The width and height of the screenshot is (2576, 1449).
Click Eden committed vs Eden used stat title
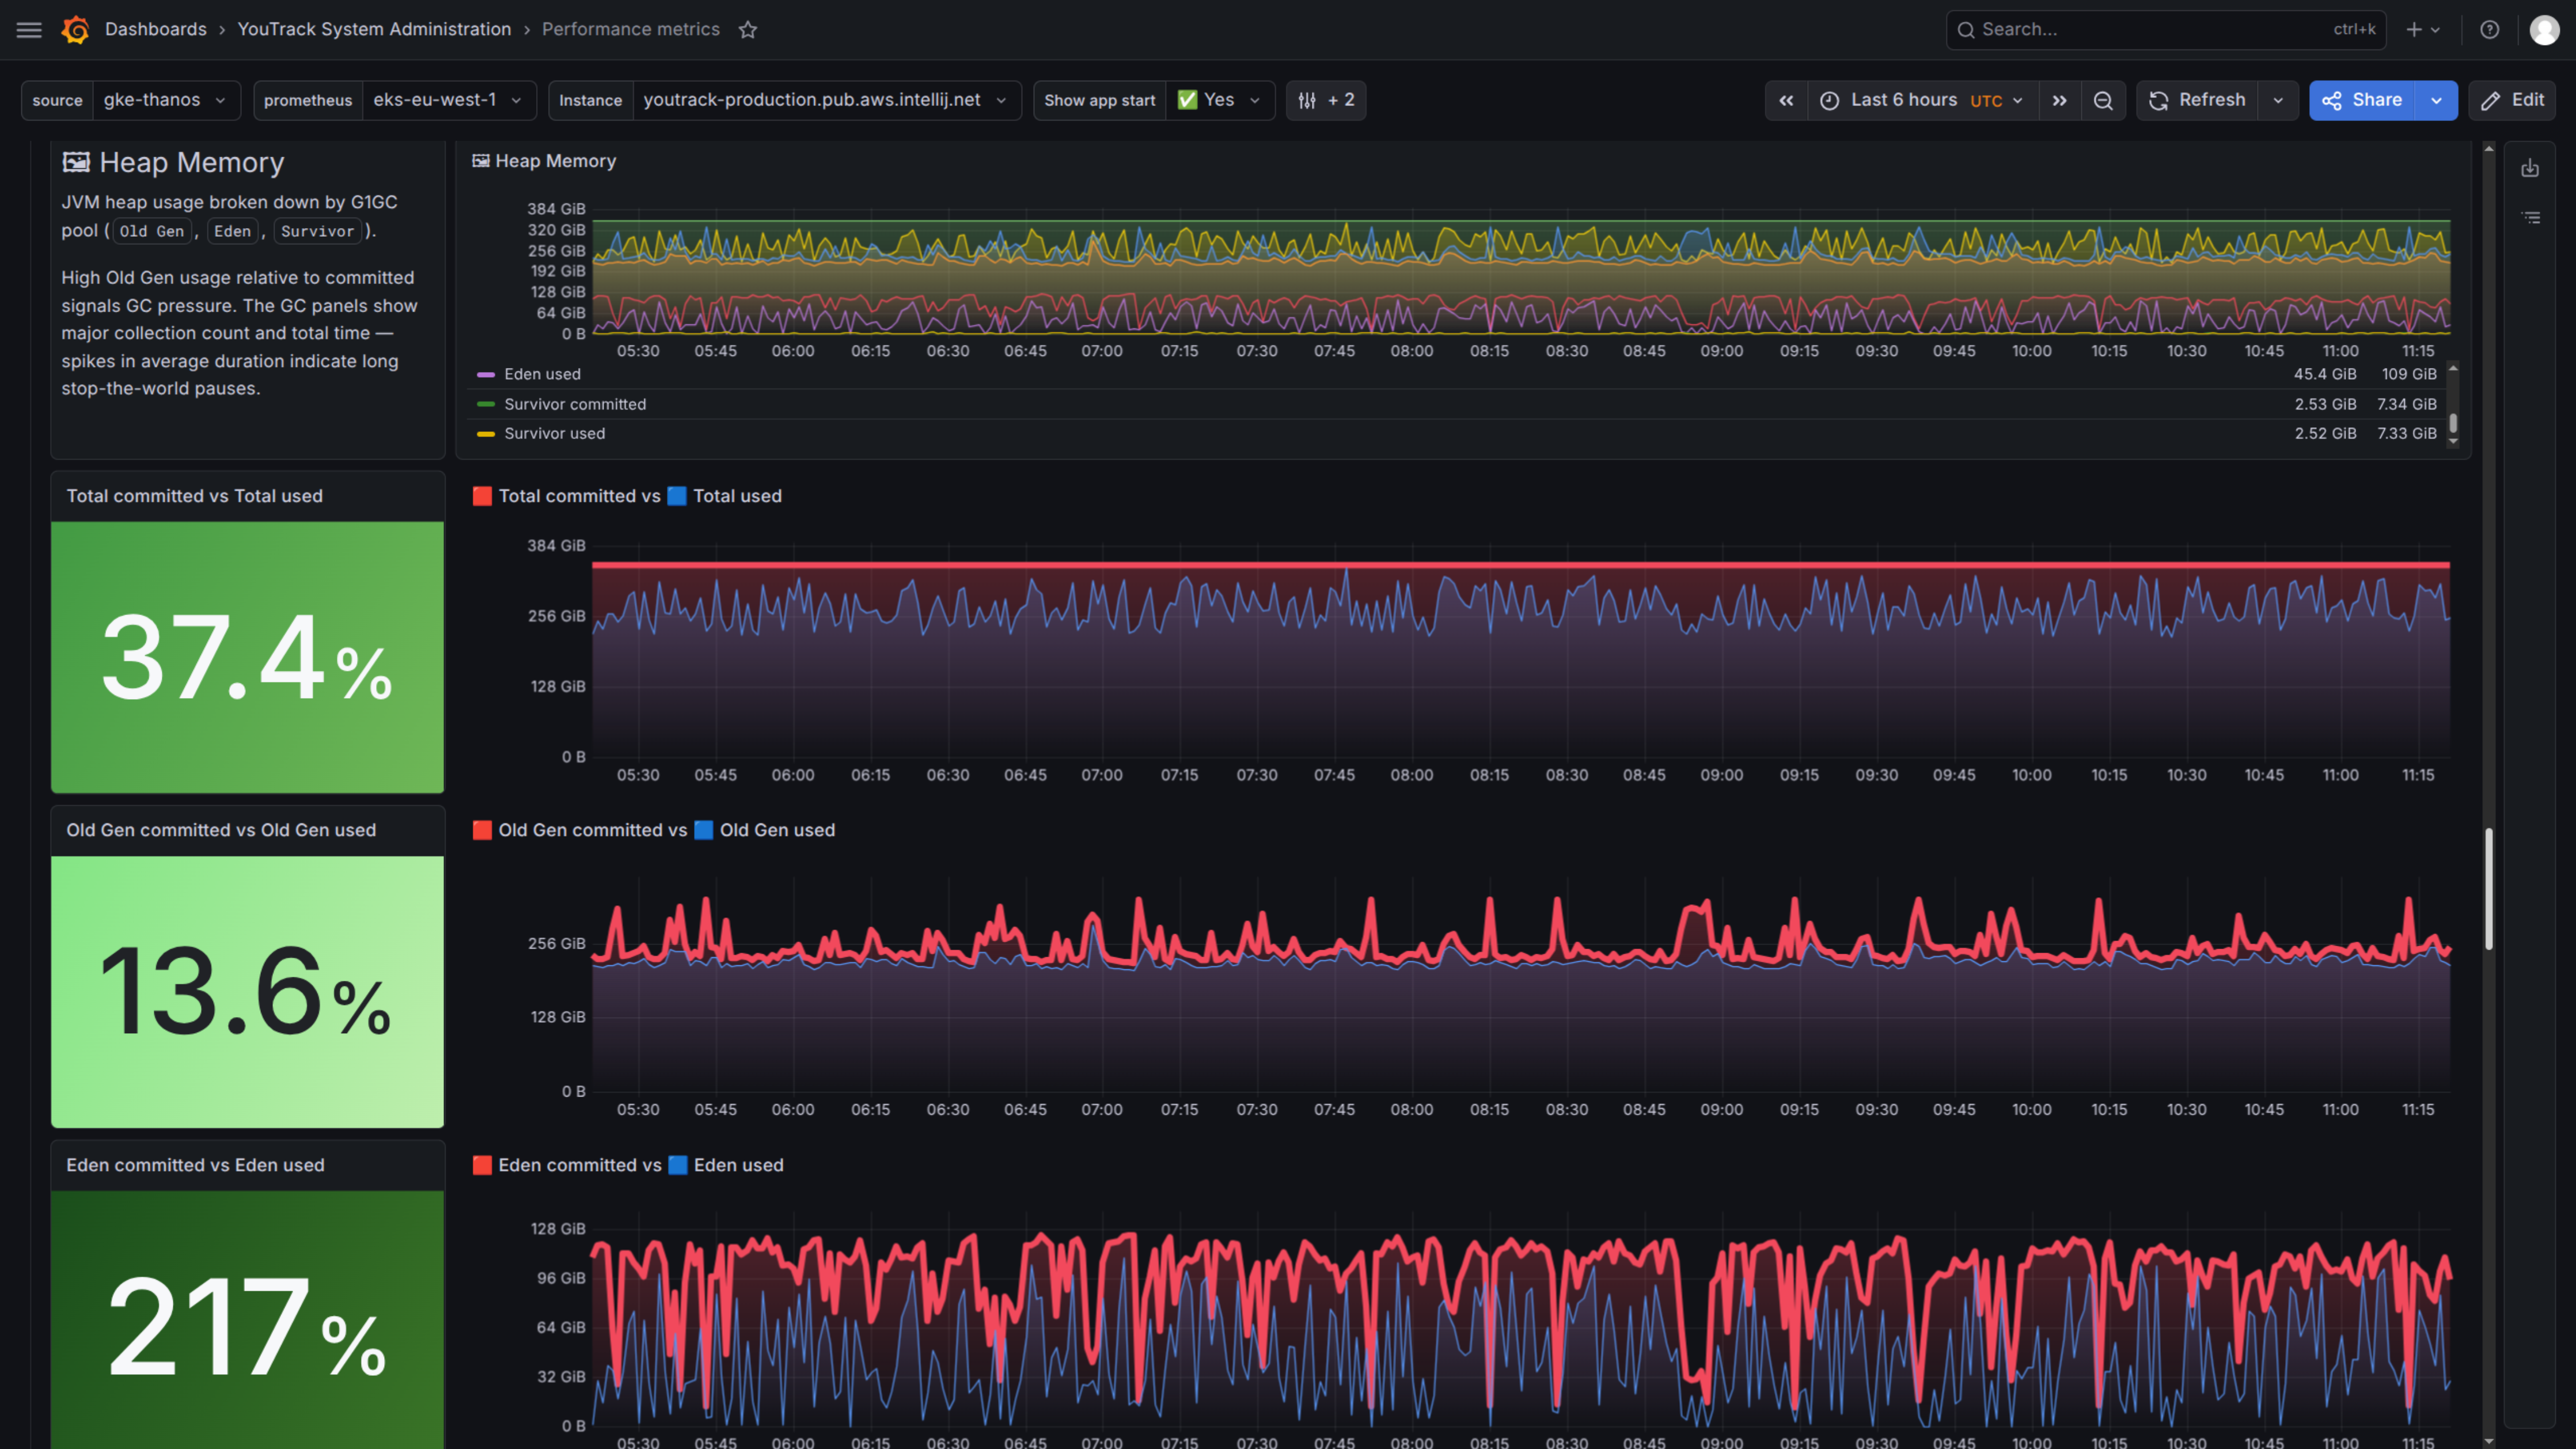tap(195, 1165)
